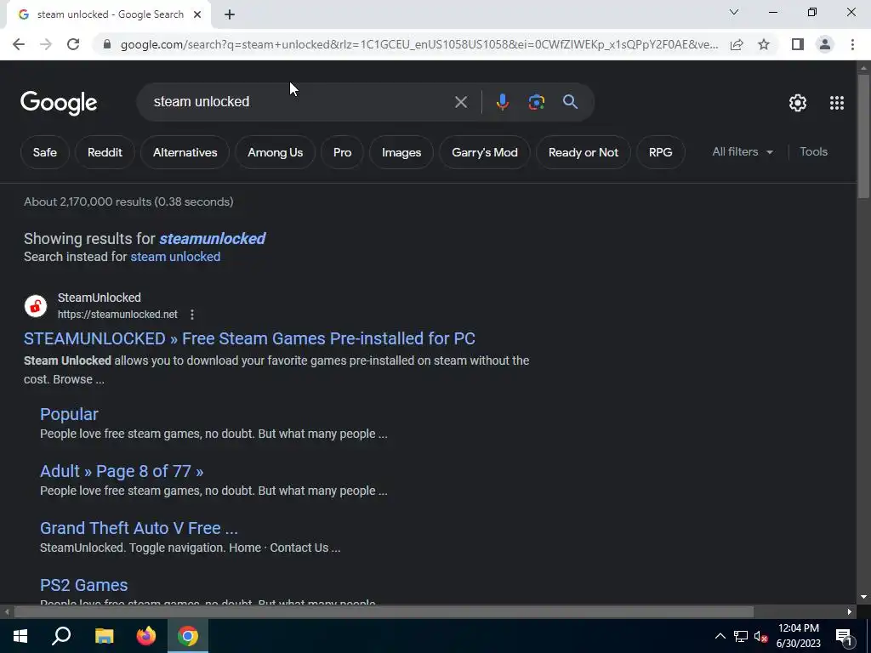Click the corrected 'steamunlocked' link
This screenshot has height=653, width=871.
[212, 238]
